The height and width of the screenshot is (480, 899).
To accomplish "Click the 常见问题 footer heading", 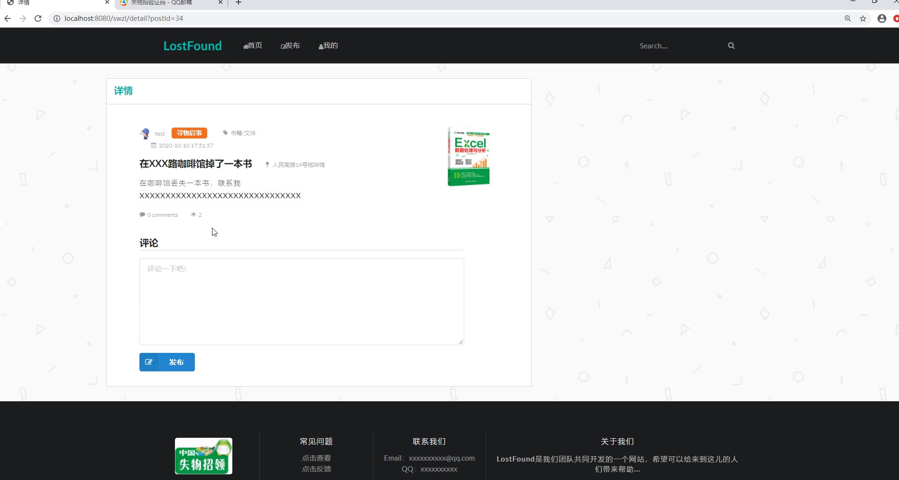I will point(316,442).
